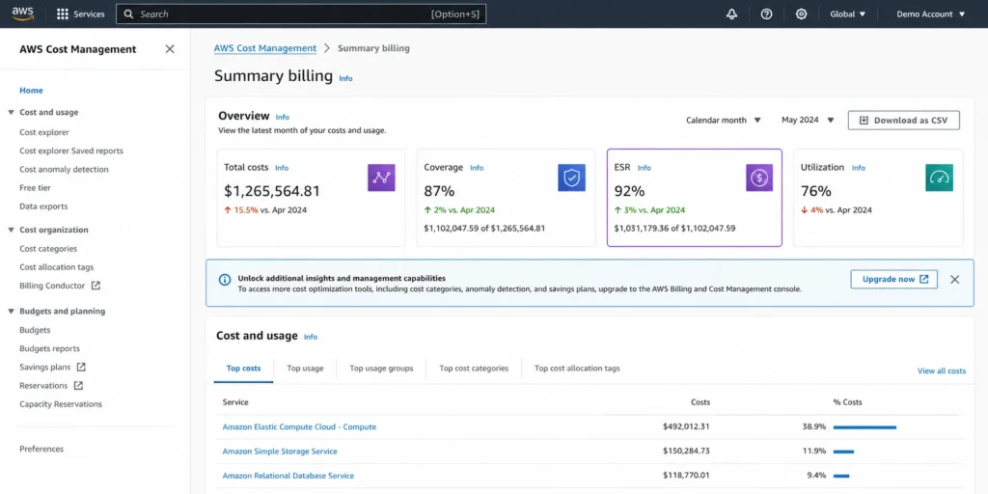Open Preferences in the sidebar
Image resolution: width=988 pixels, height=494 pixels.
tap(41, 449)
